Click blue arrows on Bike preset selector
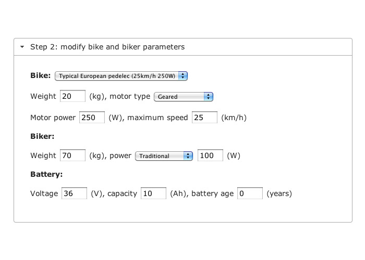The image size is (365, 260). pos(183,76)
